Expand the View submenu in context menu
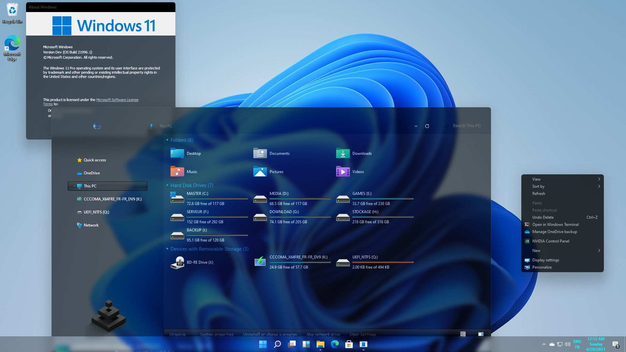This screenshot has height=352, width=626. pos(562,179)
